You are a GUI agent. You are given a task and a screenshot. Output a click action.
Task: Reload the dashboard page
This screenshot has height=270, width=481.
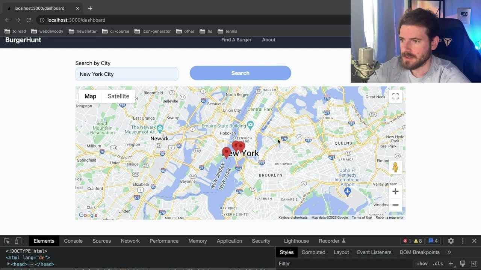pyautogui.click(x=29, y=20)
